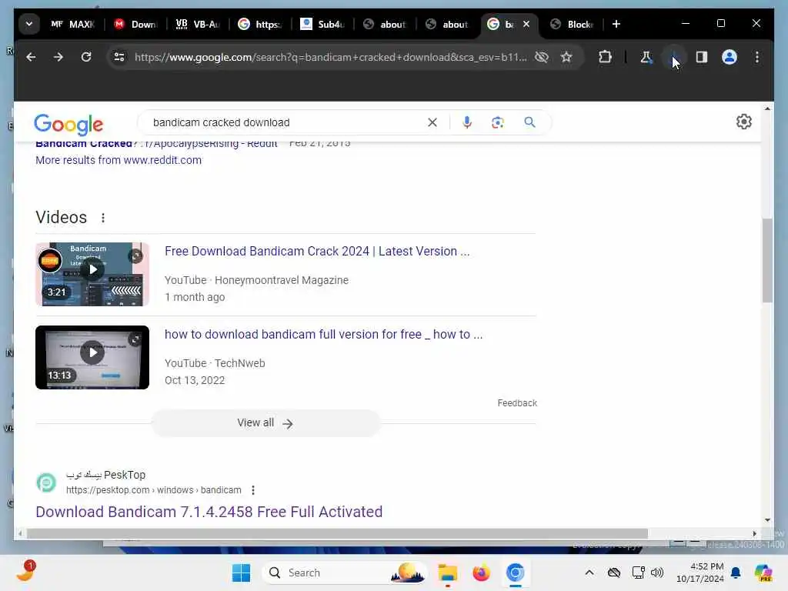Click the Google logo
788x591 pixels.
(68, 124)
